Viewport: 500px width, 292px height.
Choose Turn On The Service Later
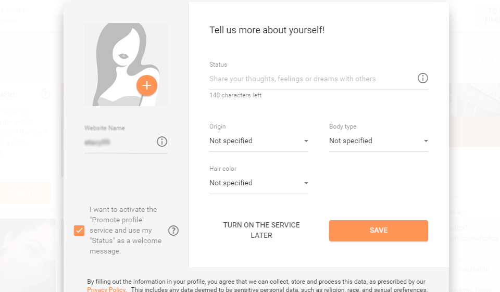(x=261, y=230)
